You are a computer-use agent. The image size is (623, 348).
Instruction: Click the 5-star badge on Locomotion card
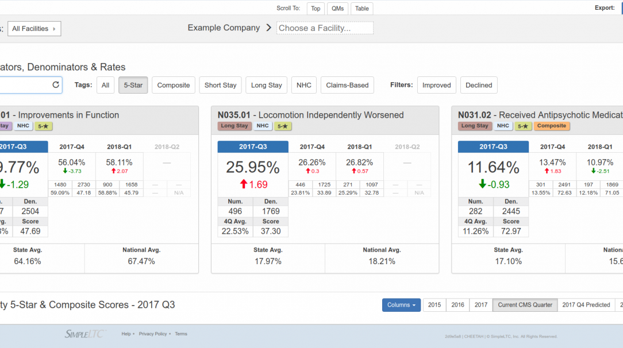tap(282, 126)
